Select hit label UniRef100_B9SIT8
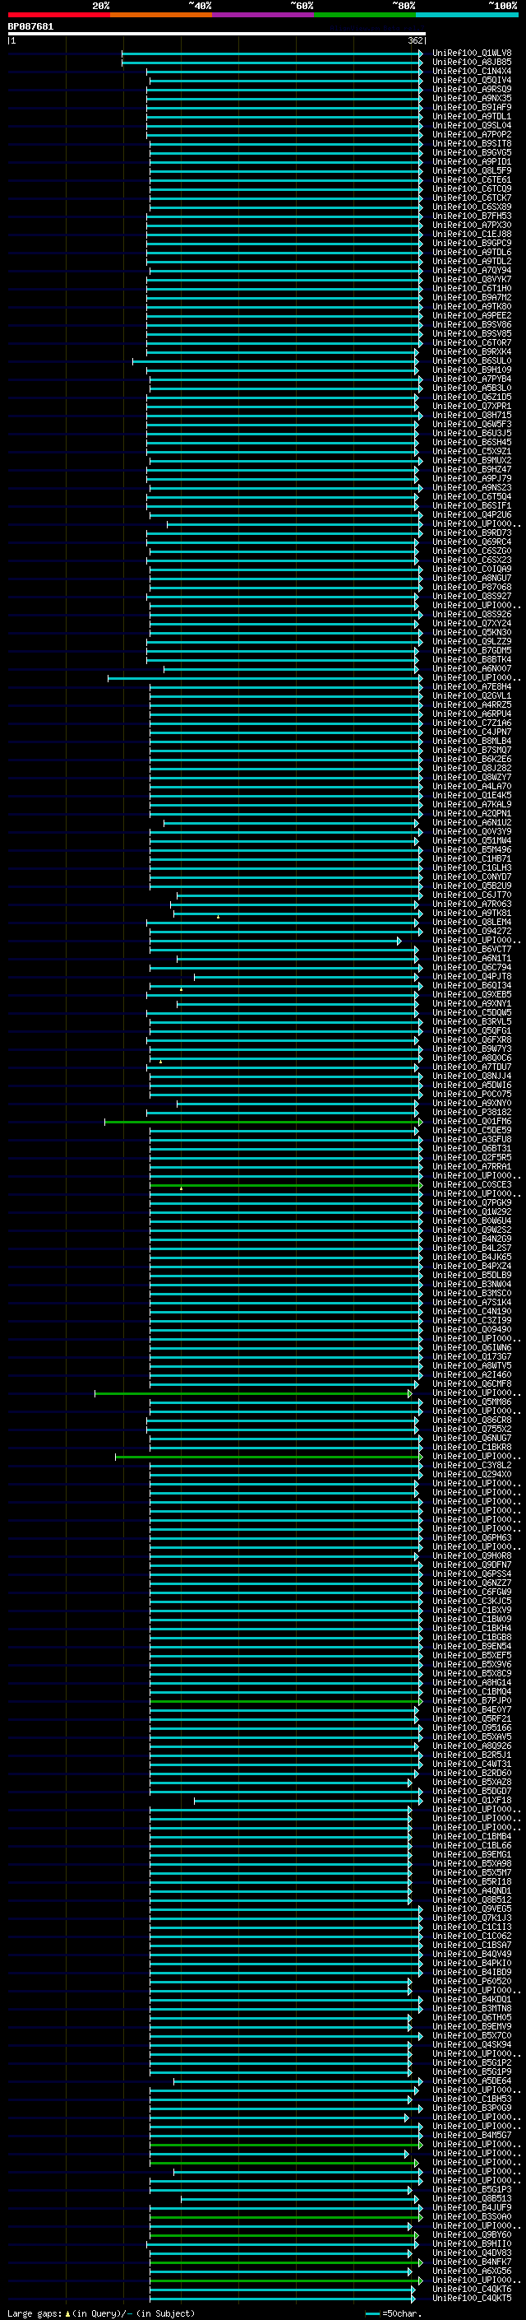The width and height of the screenshot is (526, 2320). coord(472,143)
